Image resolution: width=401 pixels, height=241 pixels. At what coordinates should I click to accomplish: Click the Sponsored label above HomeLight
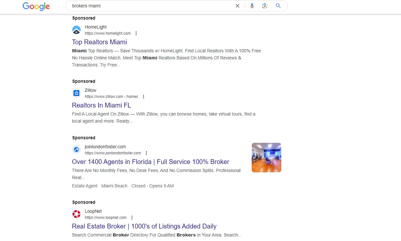tap(84, 18)
